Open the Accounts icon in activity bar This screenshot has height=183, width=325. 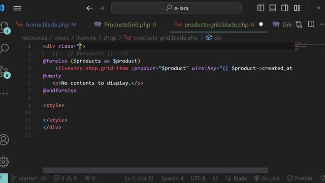(5, 140)
